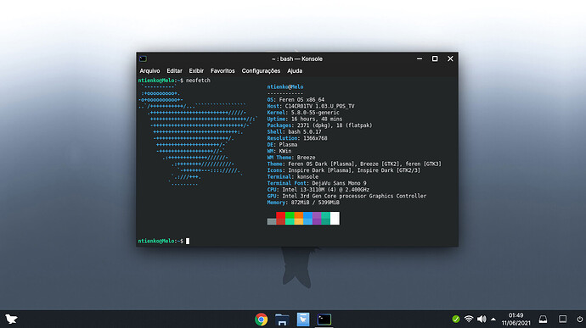Click the "Kernel: 5.8.0-55-generic" line
586x328 pixels.
tap(303, 113)
